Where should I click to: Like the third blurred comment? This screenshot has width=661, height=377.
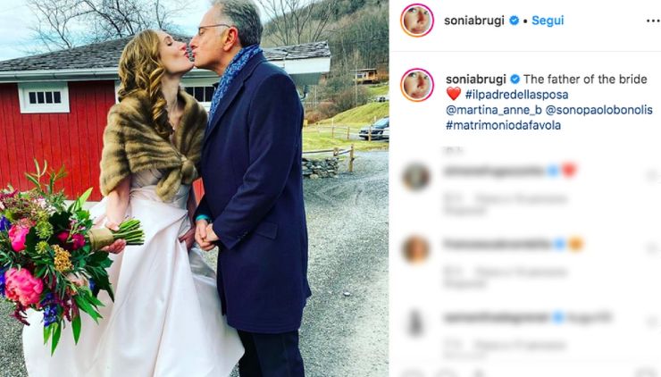pos(652,323)
